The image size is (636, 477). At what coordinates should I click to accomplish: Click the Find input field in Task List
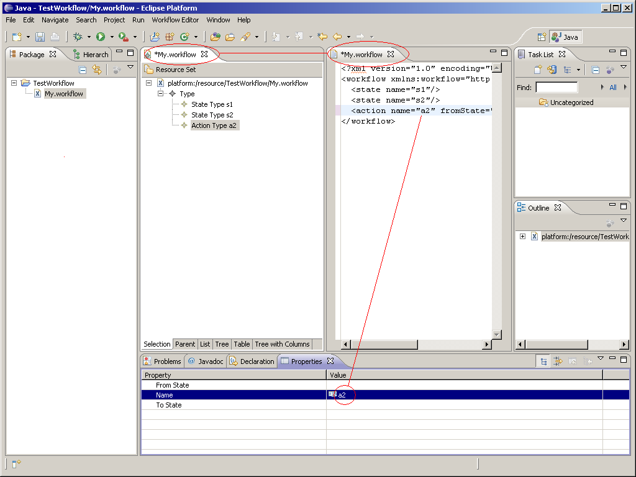(556, 88)
